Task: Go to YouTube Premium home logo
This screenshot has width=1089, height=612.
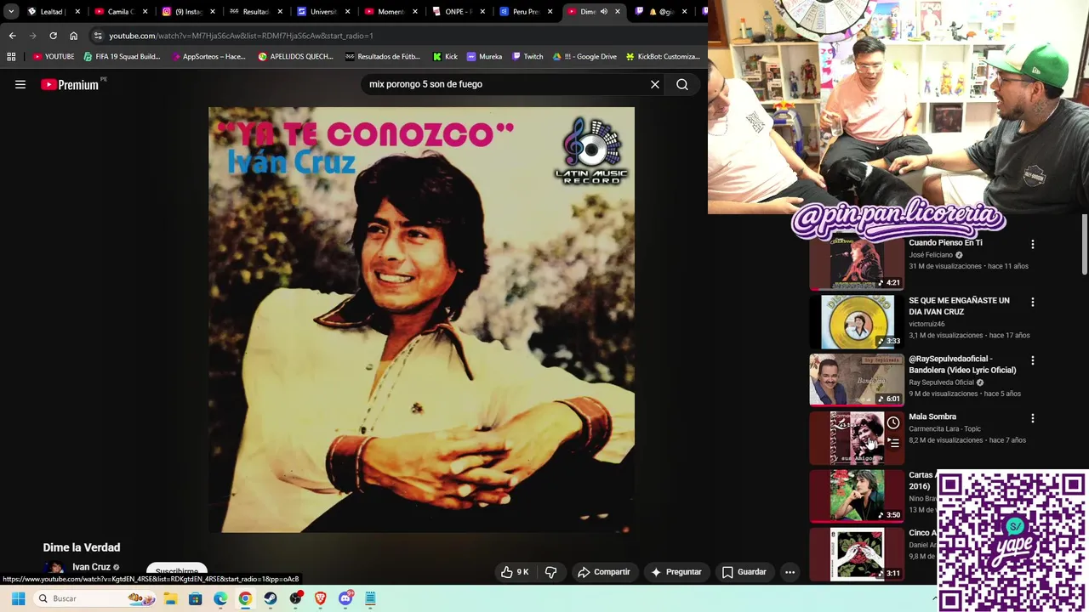Action: 71,84
